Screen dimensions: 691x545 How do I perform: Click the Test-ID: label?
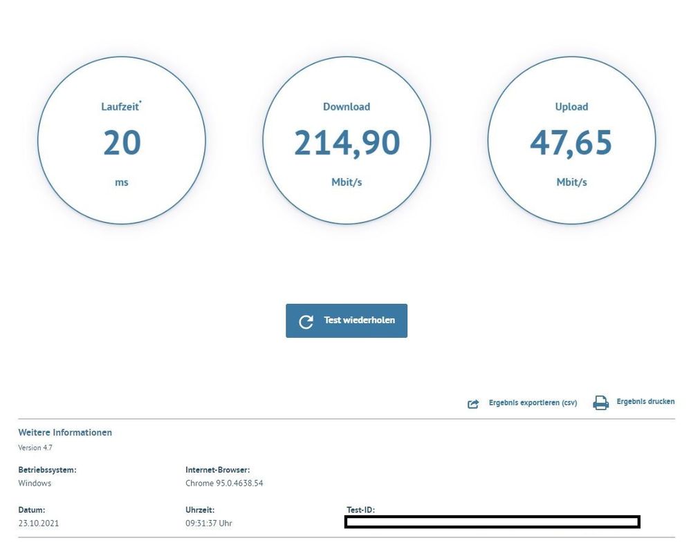point(360,510)
